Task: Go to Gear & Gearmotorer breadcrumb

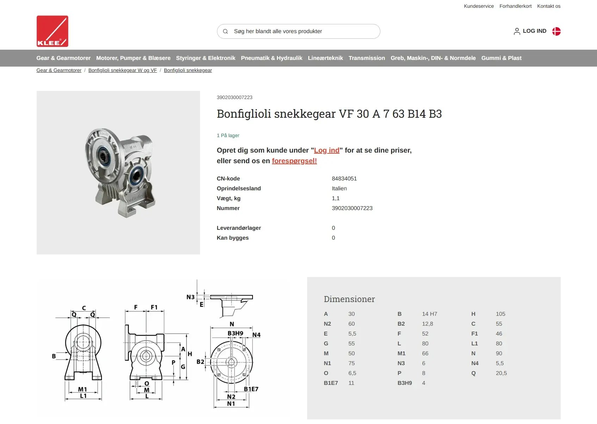Action: [x=59, y=70]
